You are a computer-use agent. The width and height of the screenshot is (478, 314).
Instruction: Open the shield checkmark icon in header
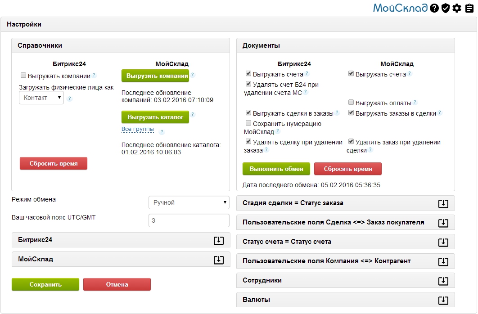click(x=446, y=8)
